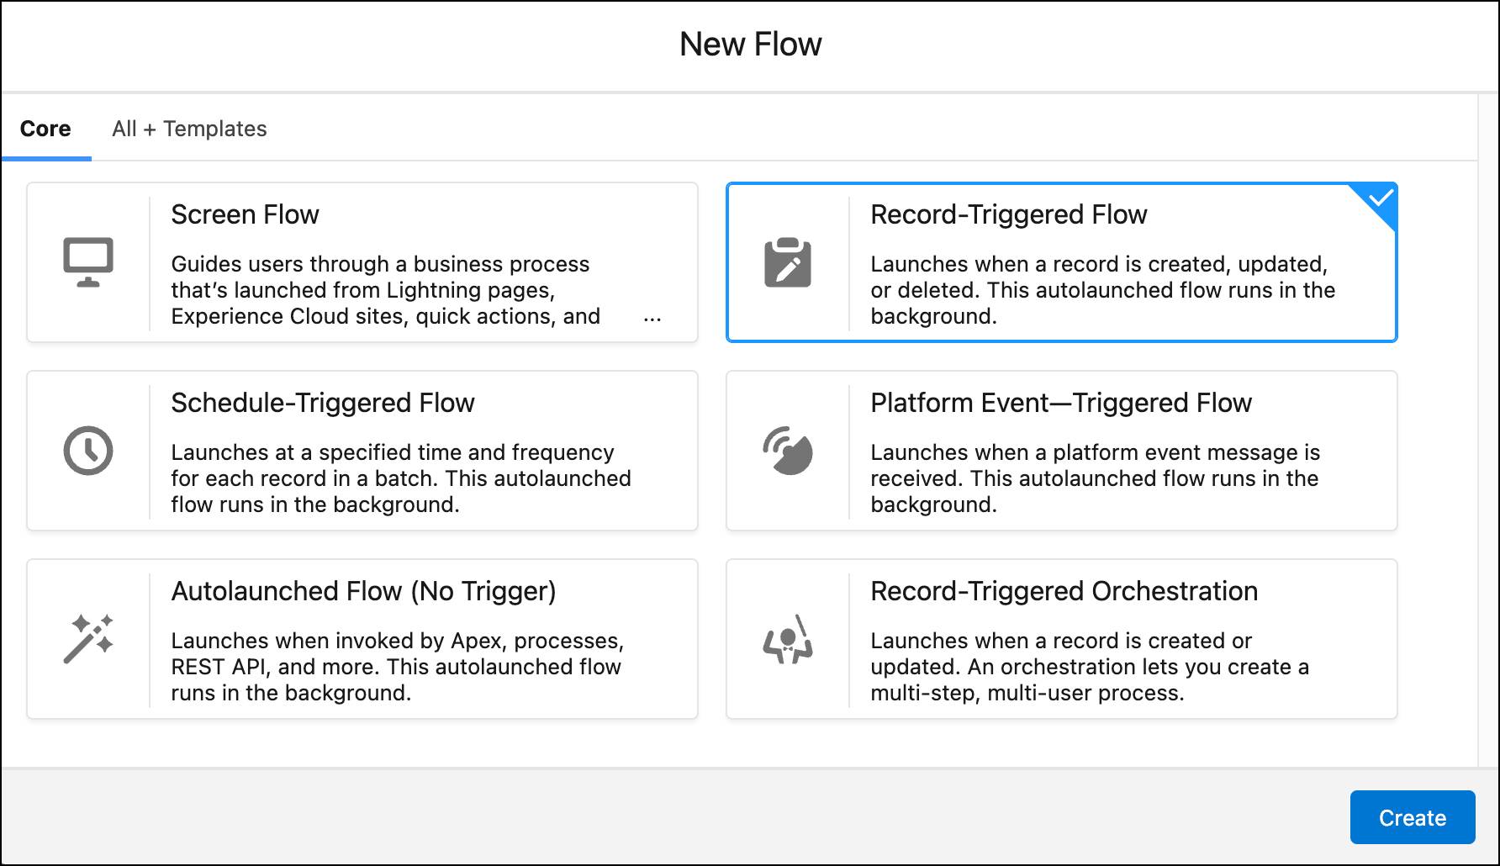Click the New Flow dialog title

pos(751,44)
